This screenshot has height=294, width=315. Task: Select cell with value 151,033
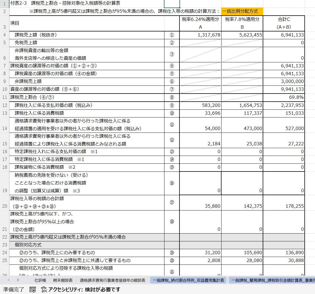click(x=284, y=113)
